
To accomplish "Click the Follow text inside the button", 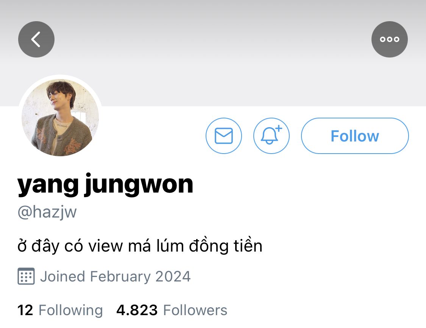I will 355,136.
